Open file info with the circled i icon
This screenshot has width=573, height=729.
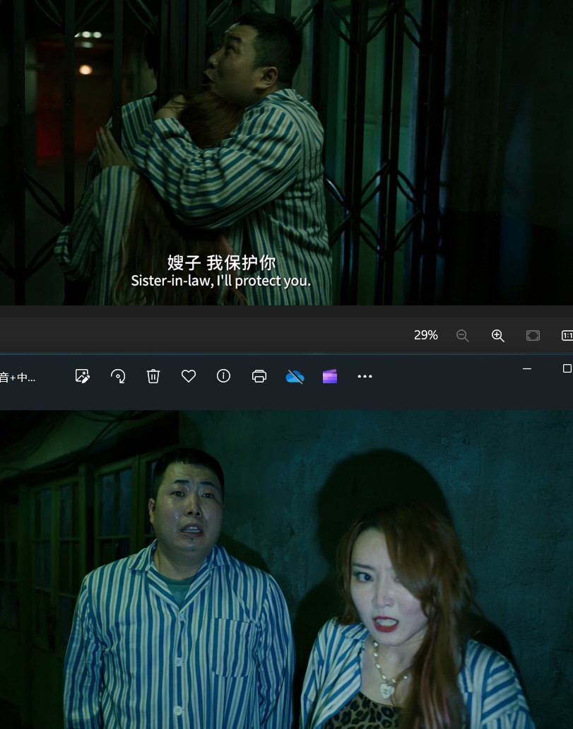click(x=223, y=376)
